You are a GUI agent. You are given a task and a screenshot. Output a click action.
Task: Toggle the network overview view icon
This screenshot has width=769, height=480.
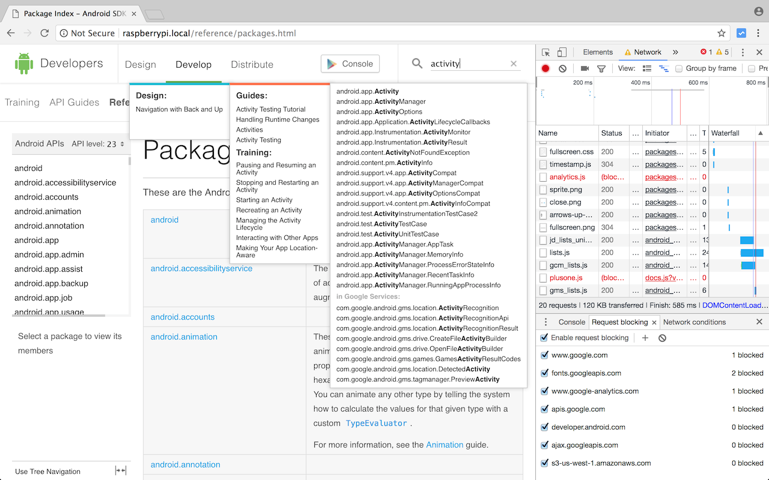(664, 68)
